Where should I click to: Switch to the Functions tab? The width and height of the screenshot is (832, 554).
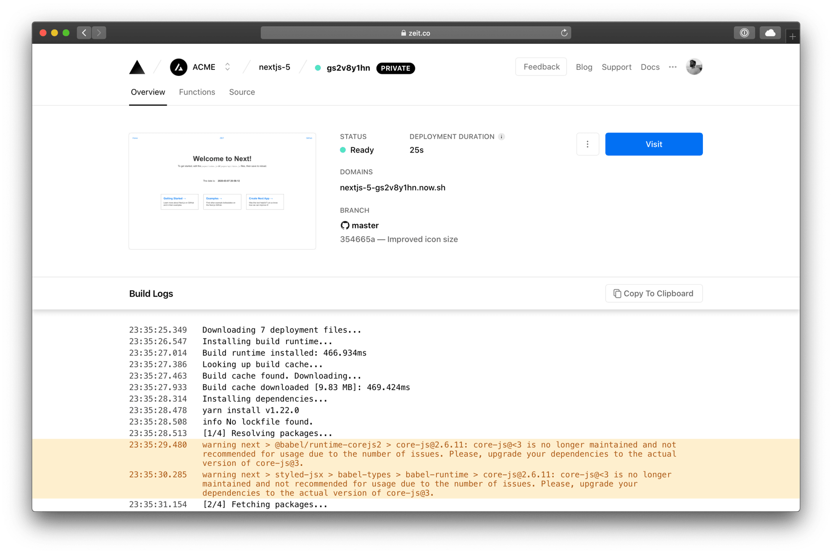pyautogui.click(x=197, y=92)
